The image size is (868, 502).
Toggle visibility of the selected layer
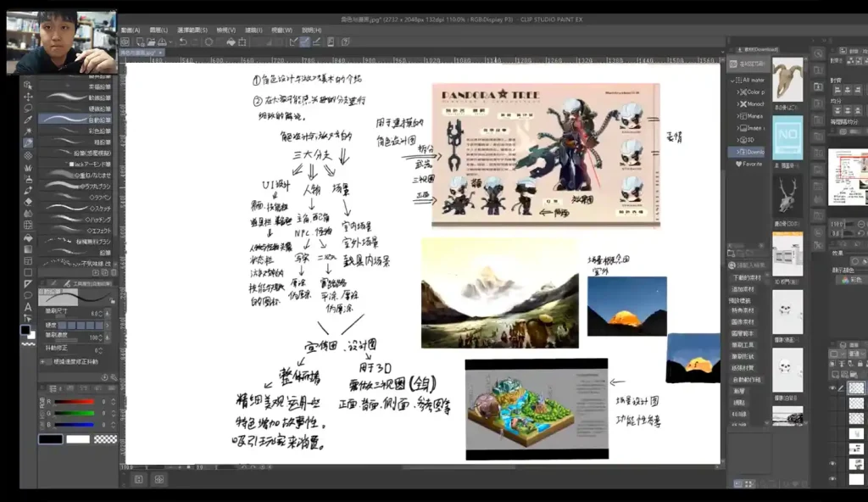832,388
